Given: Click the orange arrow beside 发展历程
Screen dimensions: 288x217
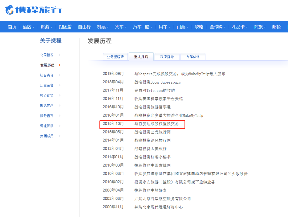Looking at the screenshot, I should point(59,65).
